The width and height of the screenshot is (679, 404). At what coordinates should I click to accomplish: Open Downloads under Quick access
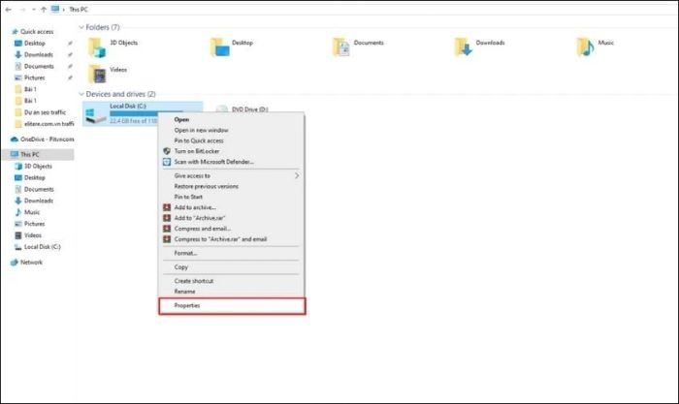pyautogui.click(x=39, y=54)
